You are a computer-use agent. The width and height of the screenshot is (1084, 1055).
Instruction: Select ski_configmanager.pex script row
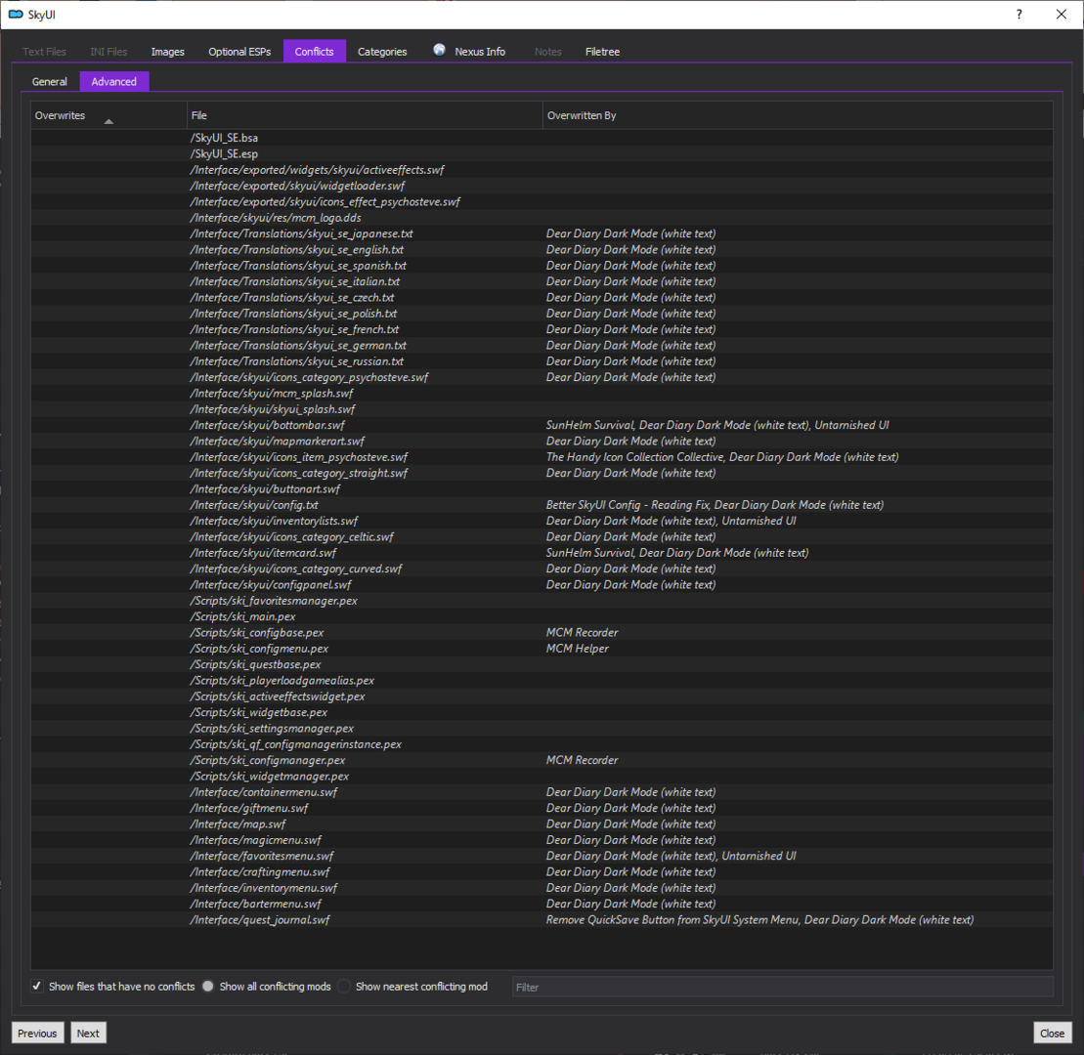(x=542, y=760)
